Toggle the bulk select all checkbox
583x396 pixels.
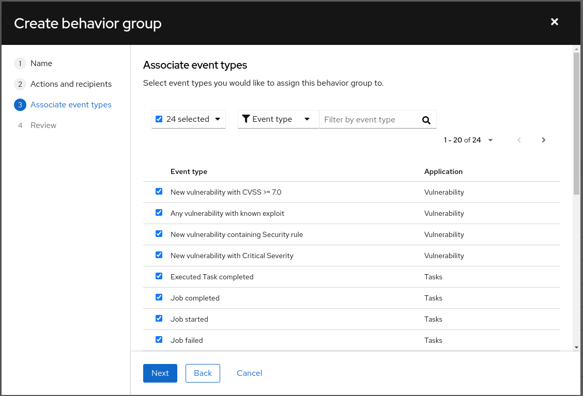click(159, 119)
